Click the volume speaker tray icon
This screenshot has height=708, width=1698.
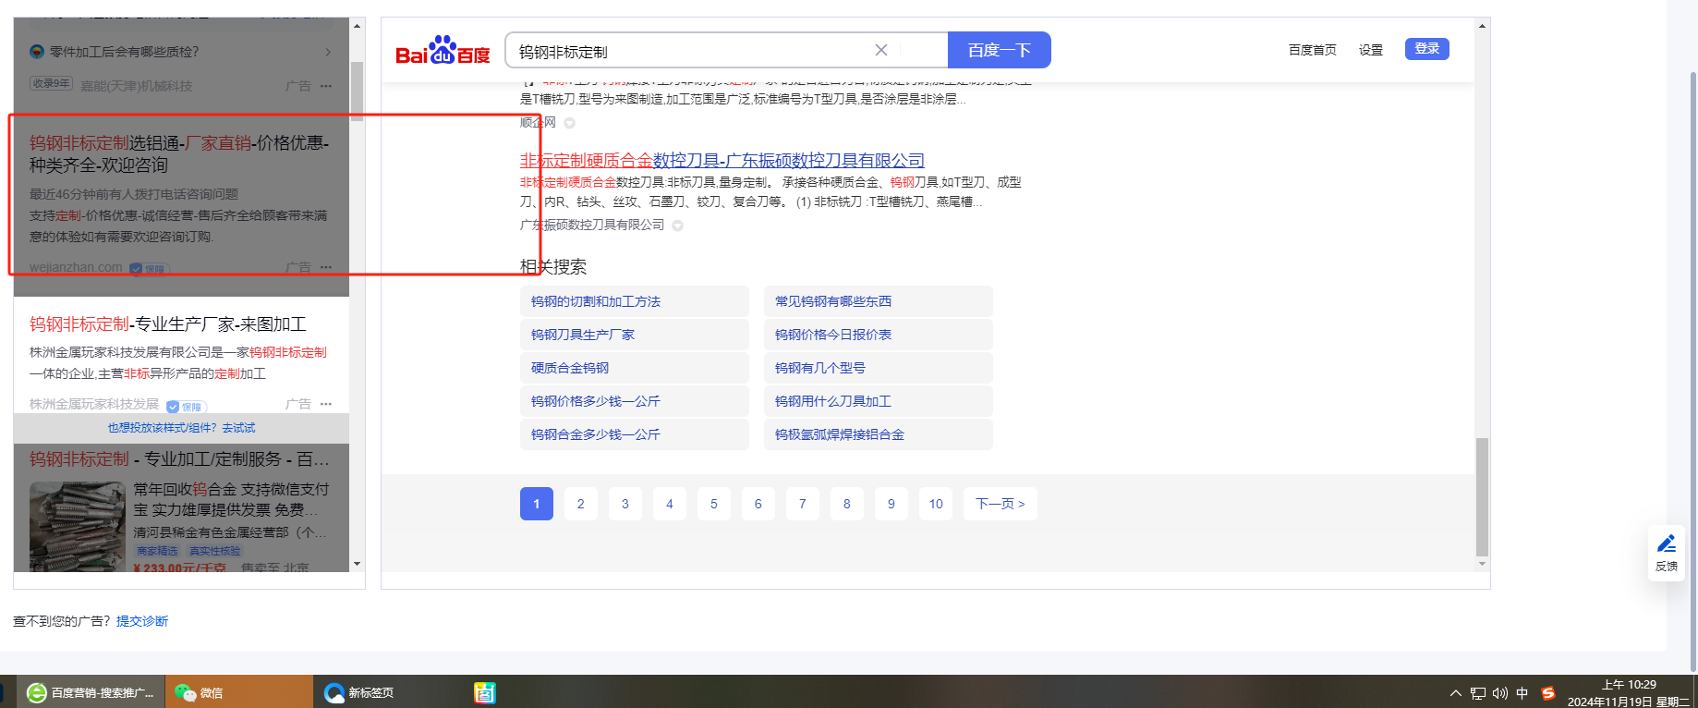tap(1499, 693)
